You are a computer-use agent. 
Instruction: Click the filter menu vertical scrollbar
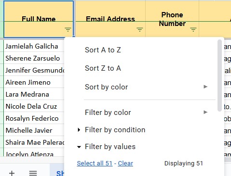click(219, 75)
